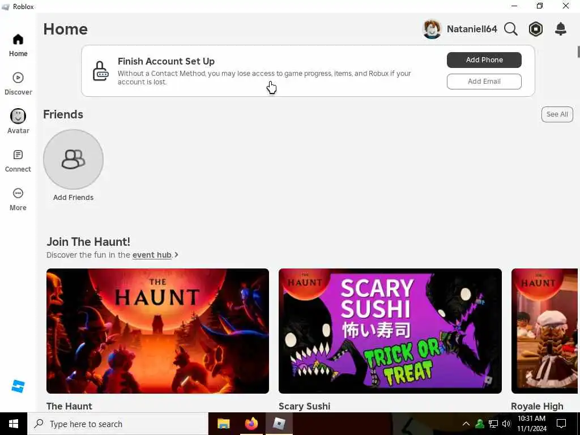Click the Royale High title text

coord(537,406)
